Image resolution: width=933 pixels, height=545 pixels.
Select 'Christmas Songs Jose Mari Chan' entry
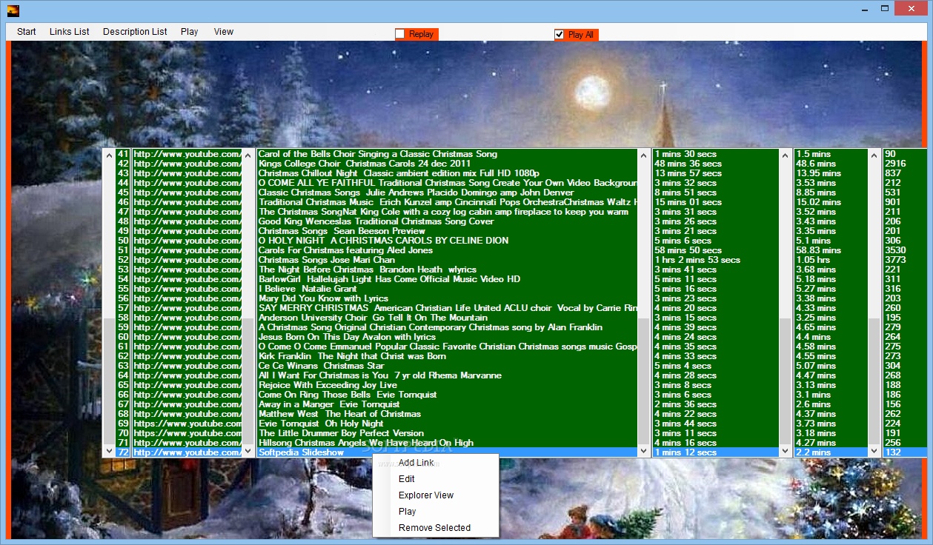[x=447, y=260]
